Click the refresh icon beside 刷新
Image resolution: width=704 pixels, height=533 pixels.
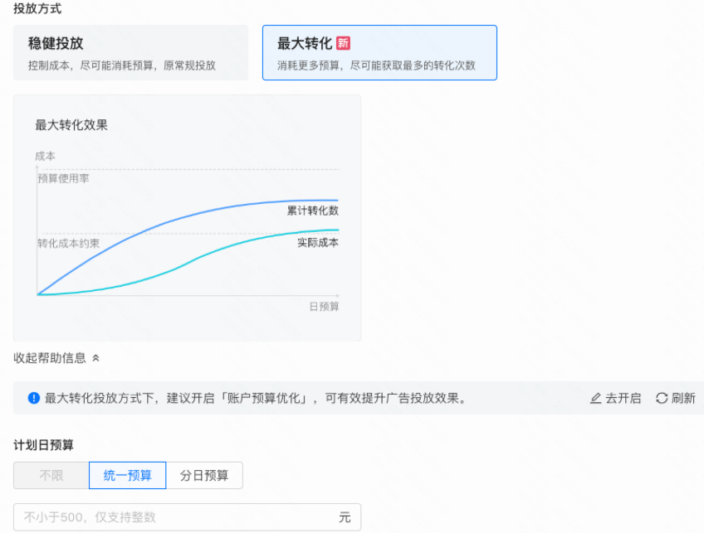tap(662, 398)
